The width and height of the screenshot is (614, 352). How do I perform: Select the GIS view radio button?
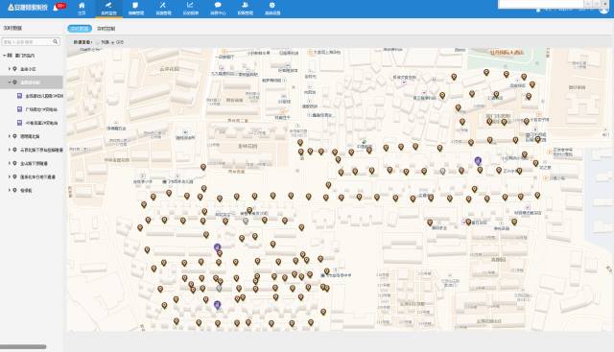113,42
